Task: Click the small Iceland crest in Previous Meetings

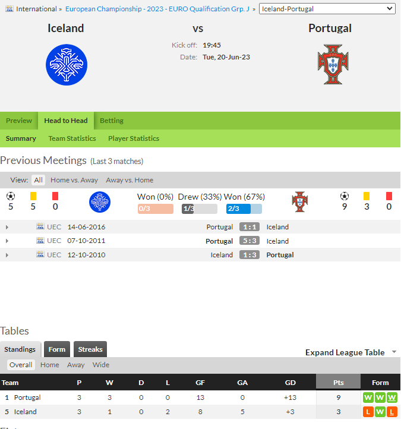Action: click(100, 202)
